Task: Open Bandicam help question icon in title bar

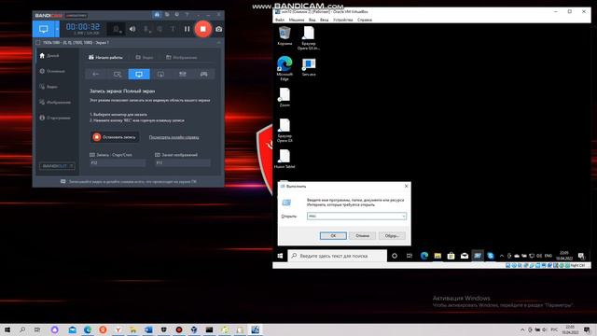Action: [x=187, y=15]
